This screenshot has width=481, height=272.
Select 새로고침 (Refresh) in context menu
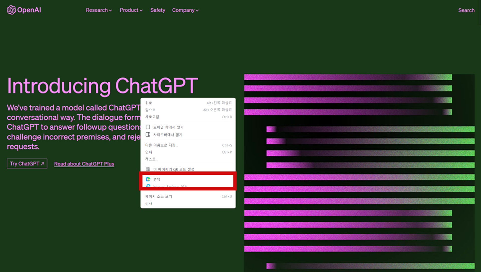(152, 117)
